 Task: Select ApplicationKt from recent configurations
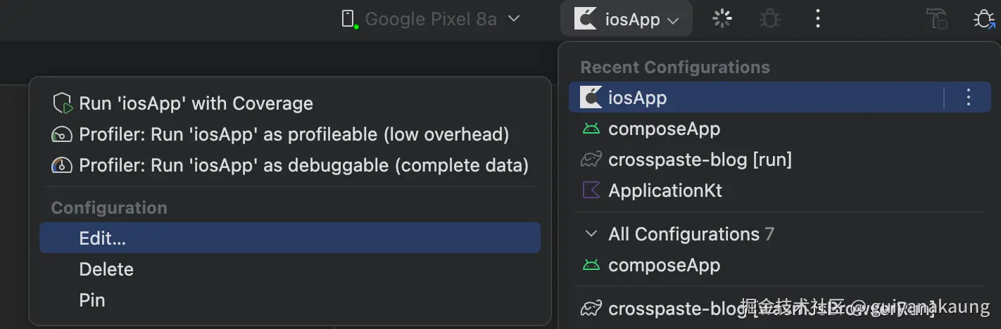(665, 191)
